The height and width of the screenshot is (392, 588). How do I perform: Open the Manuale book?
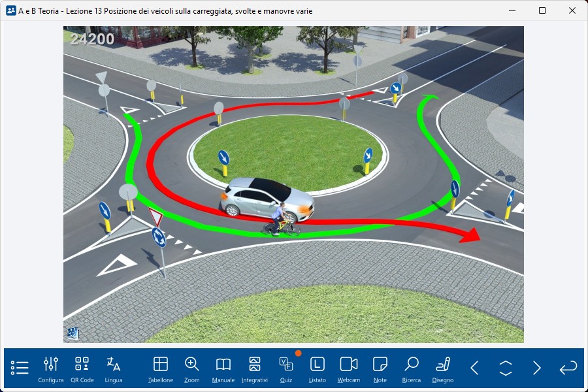(223, 368)
